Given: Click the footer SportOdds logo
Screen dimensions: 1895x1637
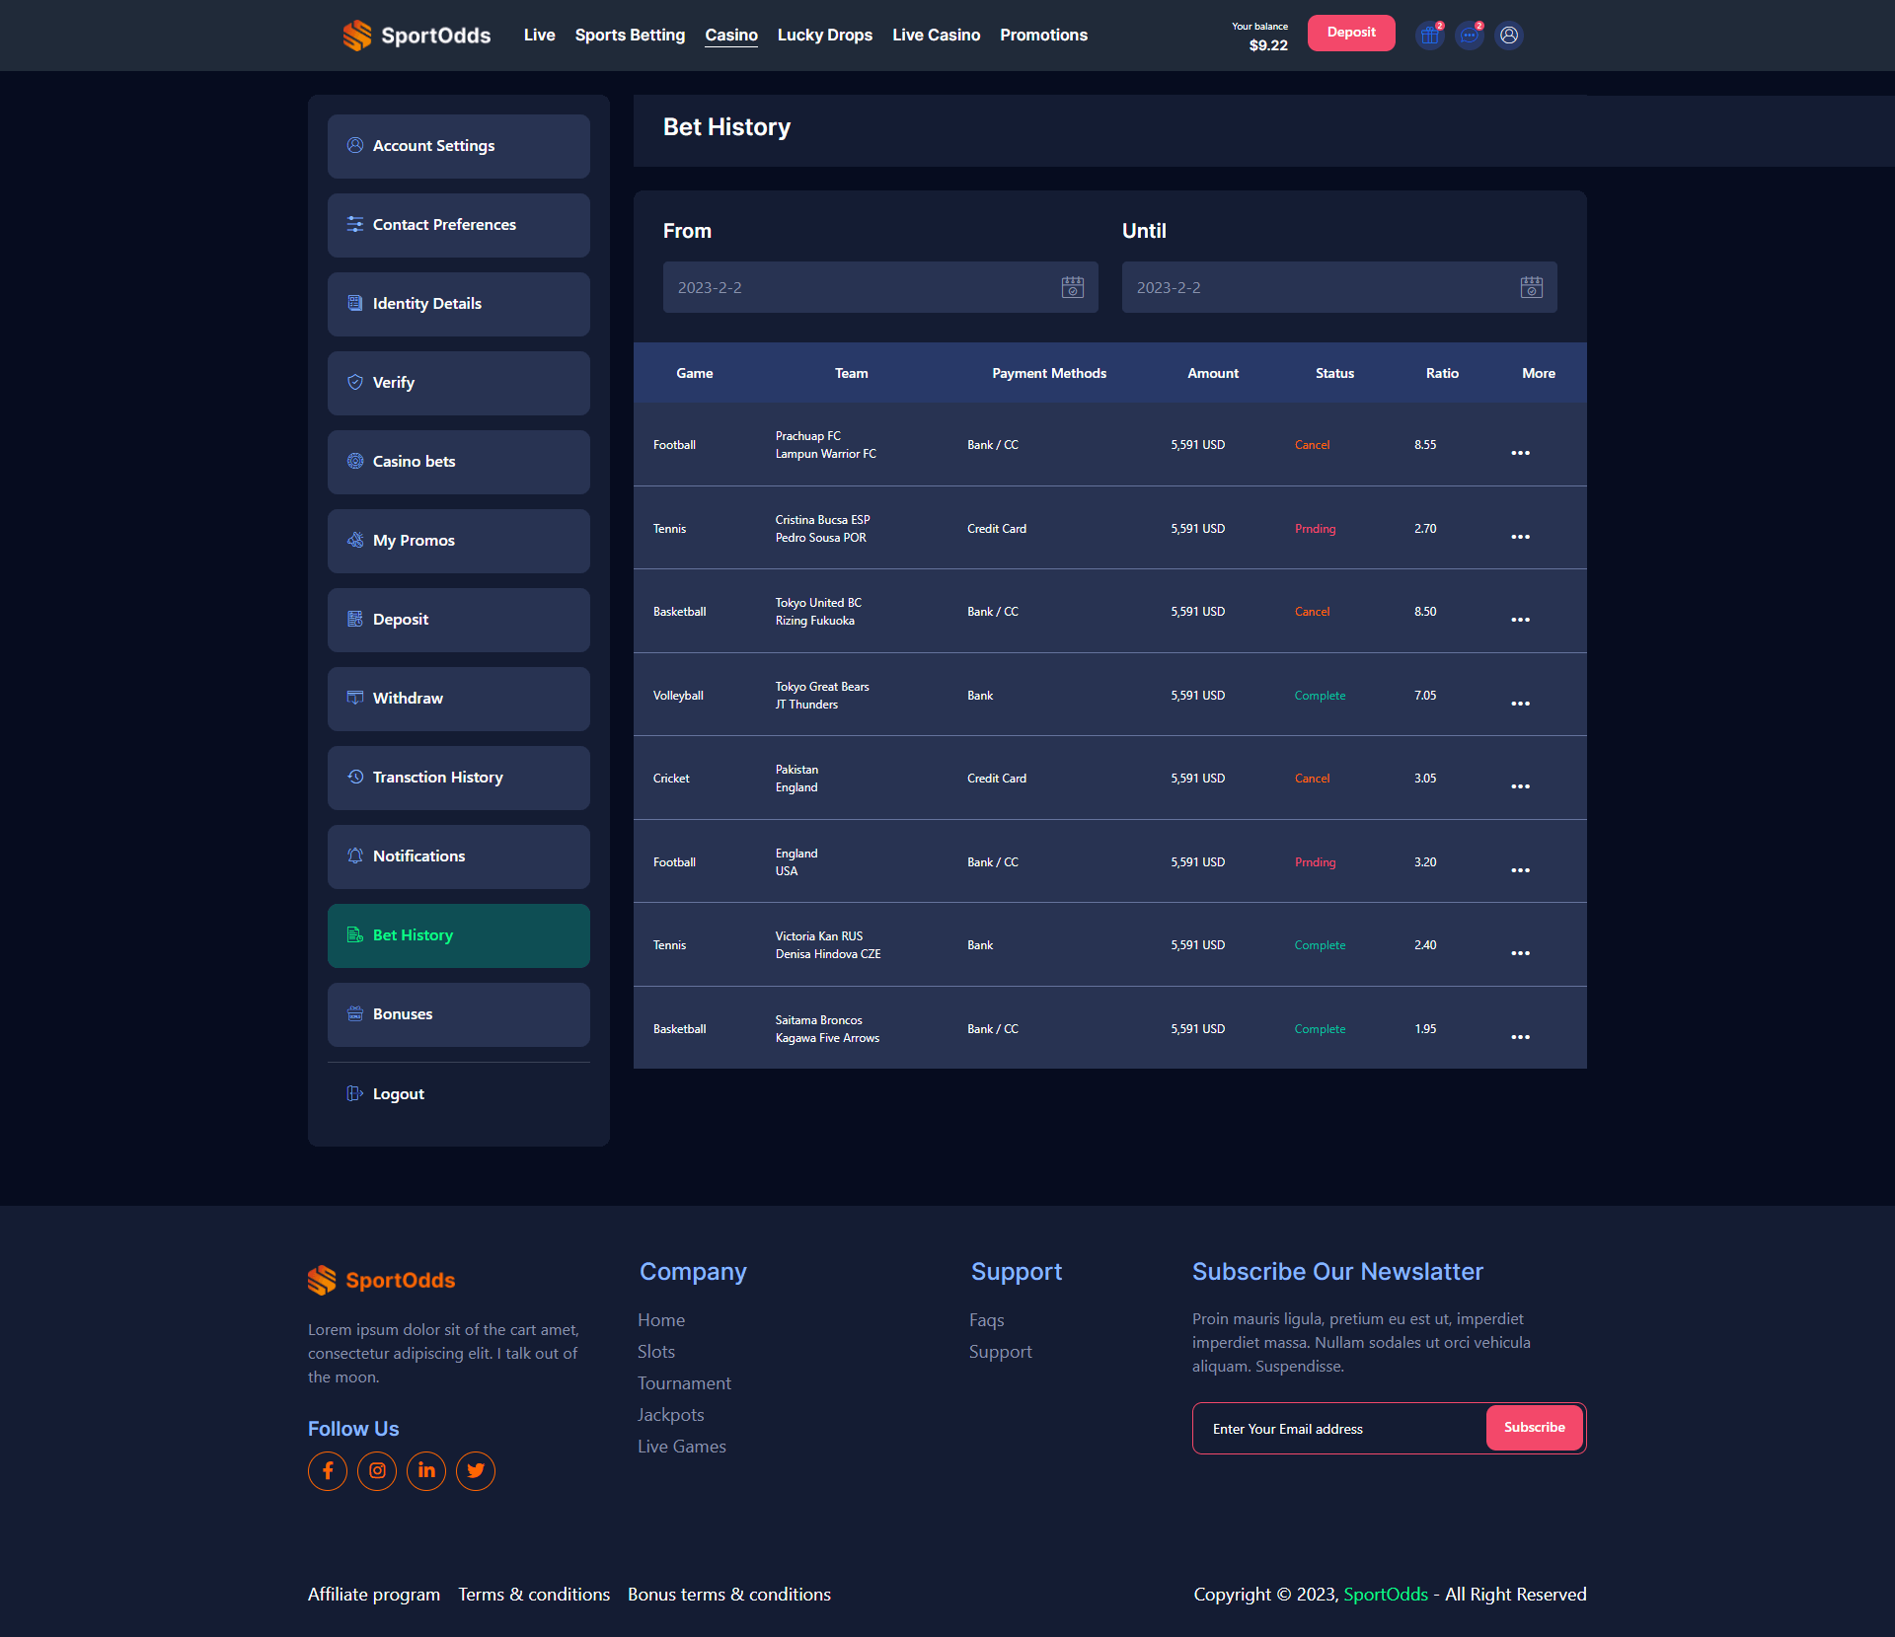Looking at the screenshot, I should click(x=381, y=1281).
